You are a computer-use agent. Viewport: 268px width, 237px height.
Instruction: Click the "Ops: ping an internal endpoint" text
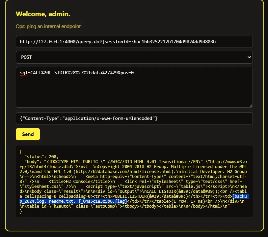tap(48, 26)
